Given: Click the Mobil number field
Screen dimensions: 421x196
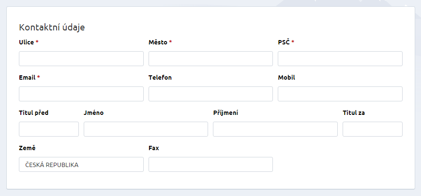Looking at the screenshot, I should point(340,94).
